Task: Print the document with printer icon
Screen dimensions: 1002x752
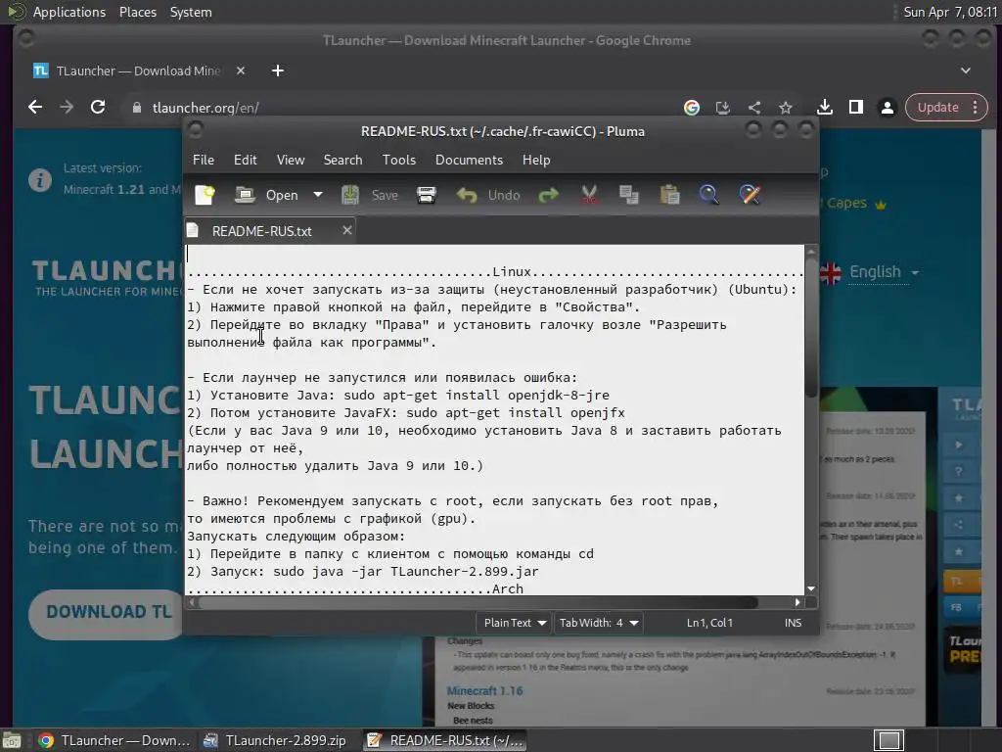Action: click(427, 195)
